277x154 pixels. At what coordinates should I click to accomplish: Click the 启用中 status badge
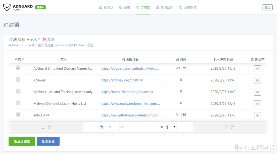tap(40, 7)
